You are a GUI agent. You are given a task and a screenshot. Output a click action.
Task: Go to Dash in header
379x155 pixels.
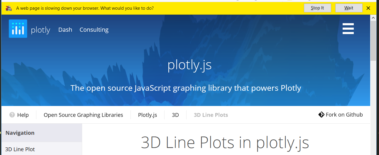[65, 30]
